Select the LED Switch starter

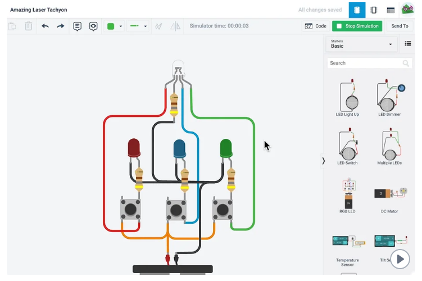[x=347, y=146]
